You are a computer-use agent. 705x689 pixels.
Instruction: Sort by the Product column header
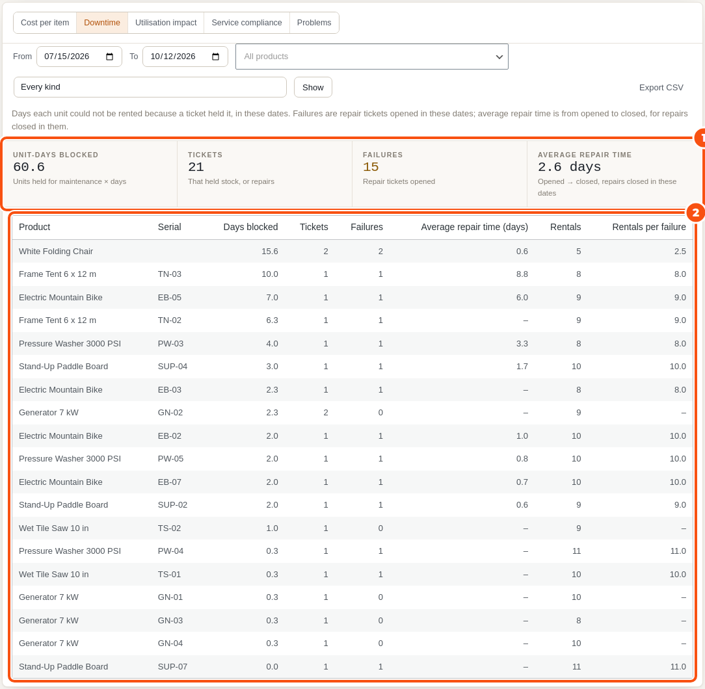[34, 227]
